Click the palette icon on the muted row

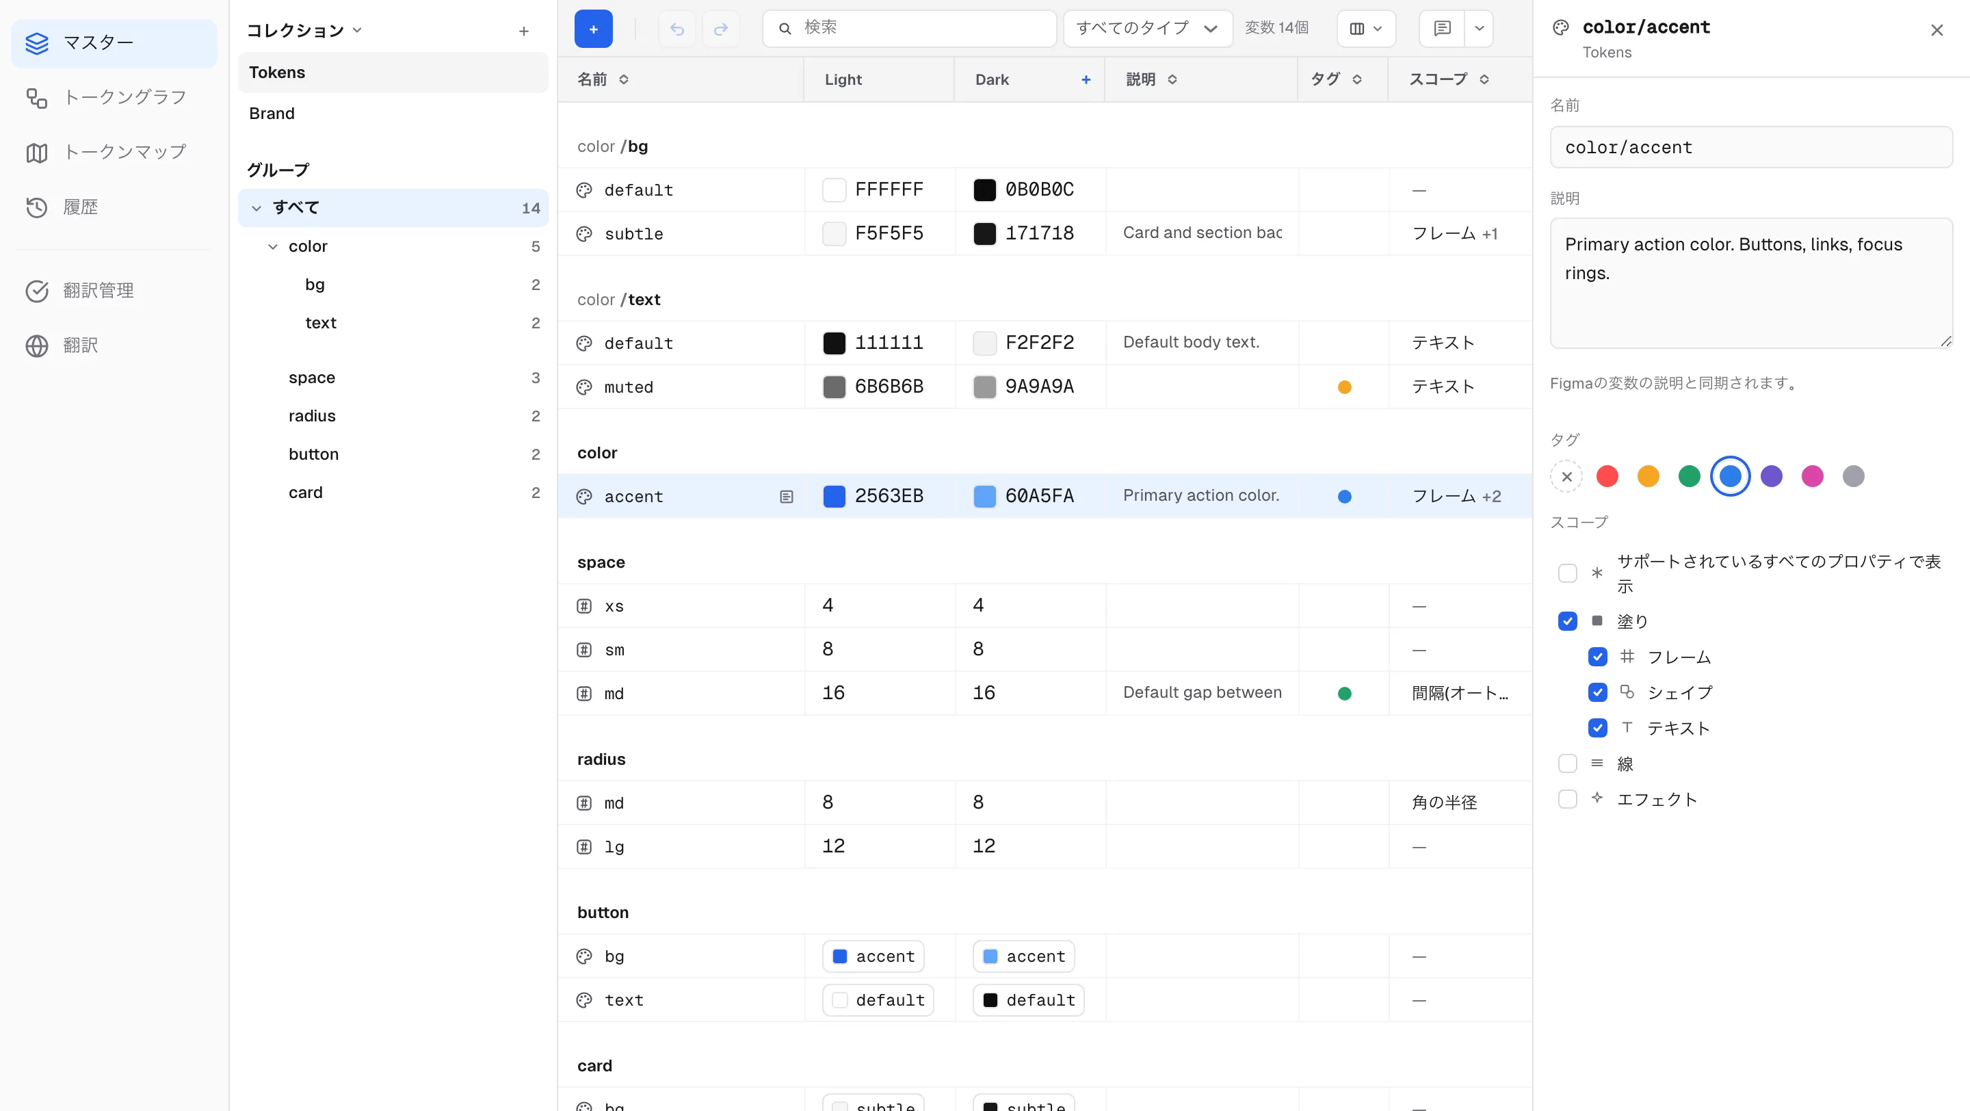(584, 388)
